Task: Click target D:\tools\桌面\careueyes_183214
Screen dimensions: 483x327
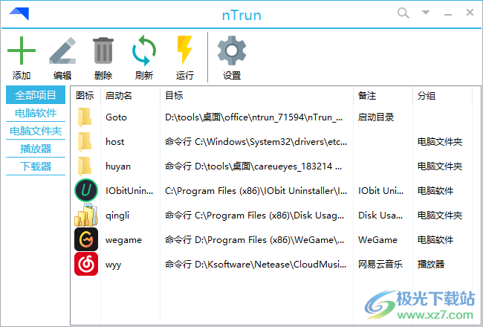Action: (253, 166)
